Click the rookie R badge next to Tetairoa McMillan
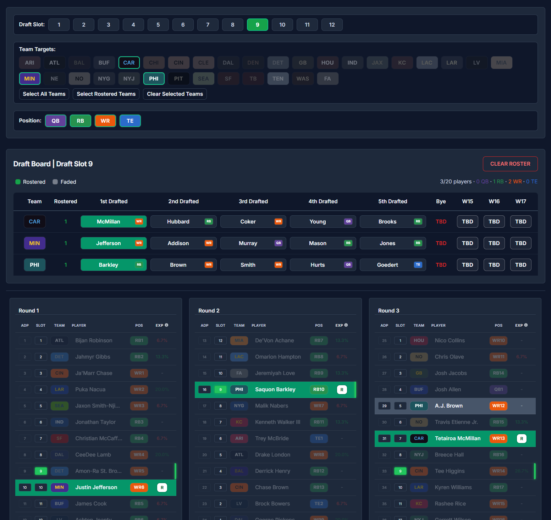The width and height of the screenshot is (551, 520). 522,438
